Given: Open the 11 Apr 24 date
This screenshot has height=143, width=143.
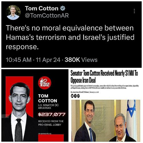Looking at the screenshot, I should pyautogui.click(x=48, y=60).
